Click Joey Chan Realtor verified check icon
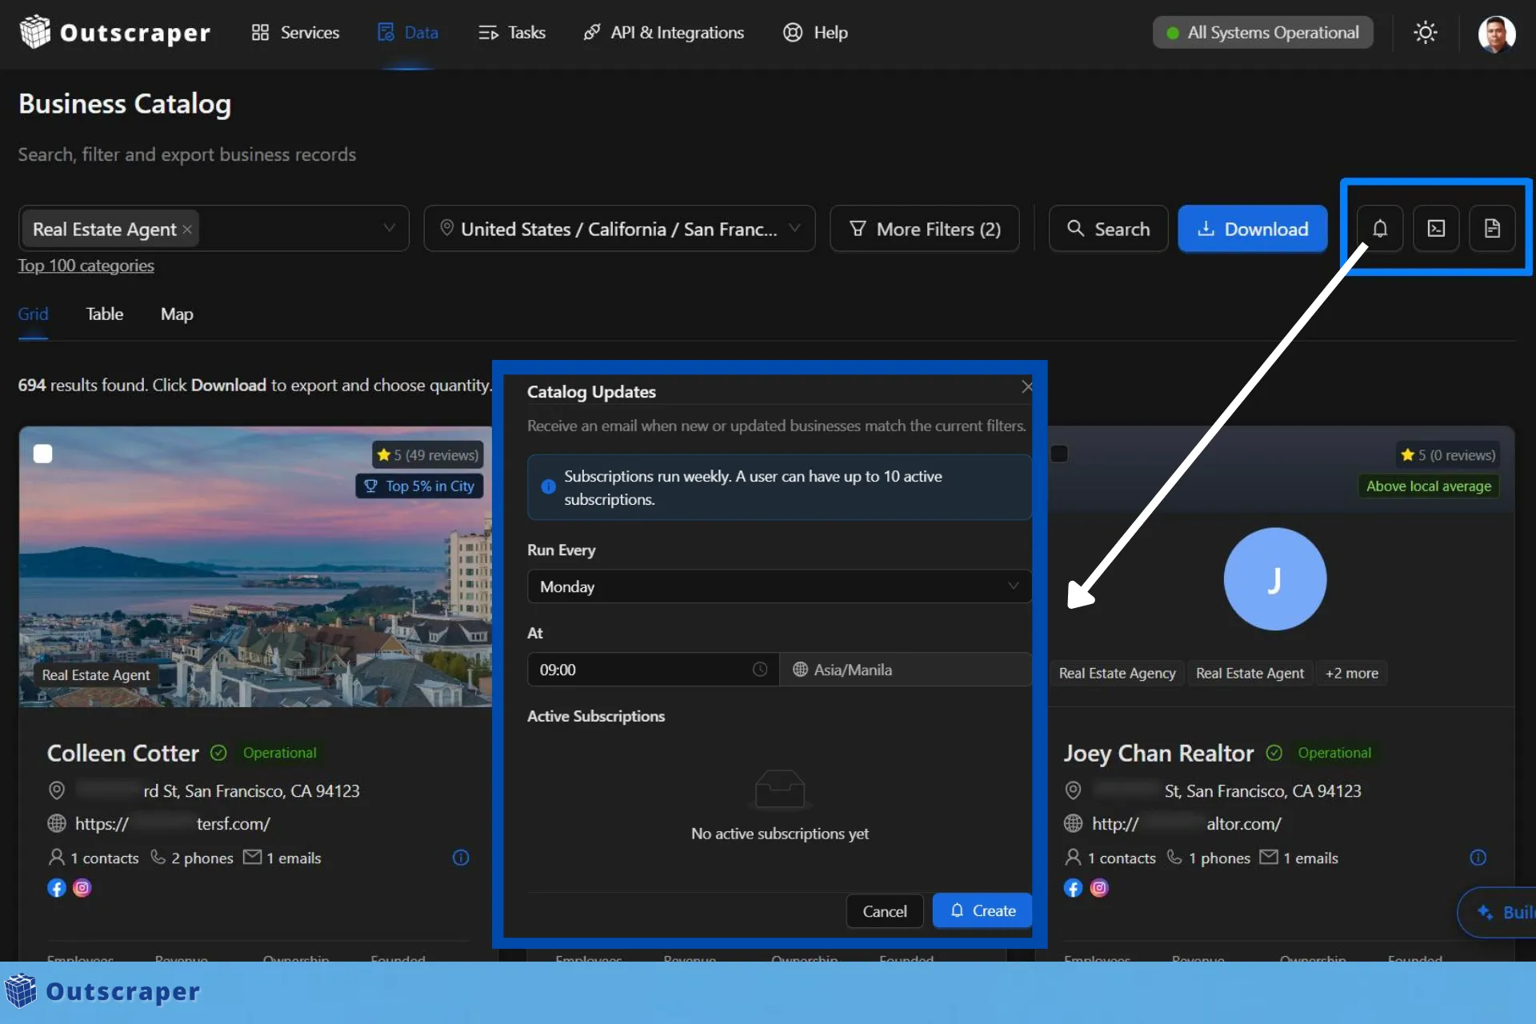Image resolution: width=1536 pixels, height=1024 pixels. click(x=1274, y=753)
